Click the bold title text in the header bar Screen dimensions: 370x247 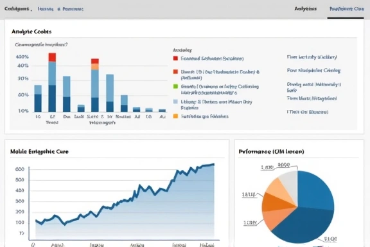tap(17, 9)
